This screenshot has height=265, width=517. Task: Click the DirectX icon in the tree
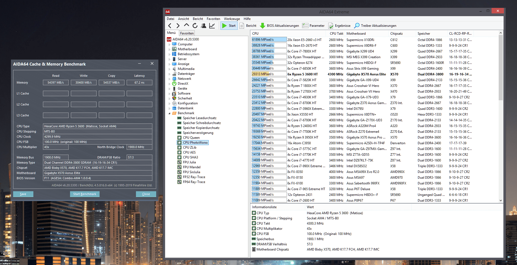[174, 84]
